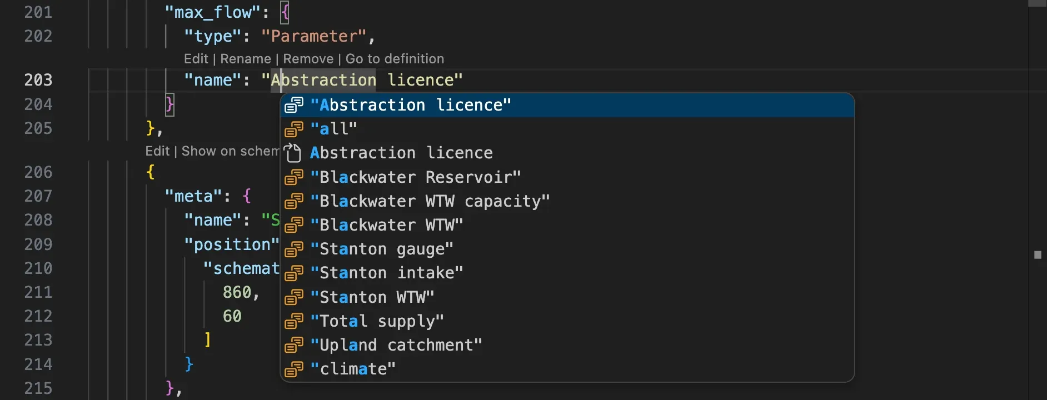Click the icon beside "Blackwater WTW capacity"
Screen dimensions: 1047x400
[x=294, y=201]
